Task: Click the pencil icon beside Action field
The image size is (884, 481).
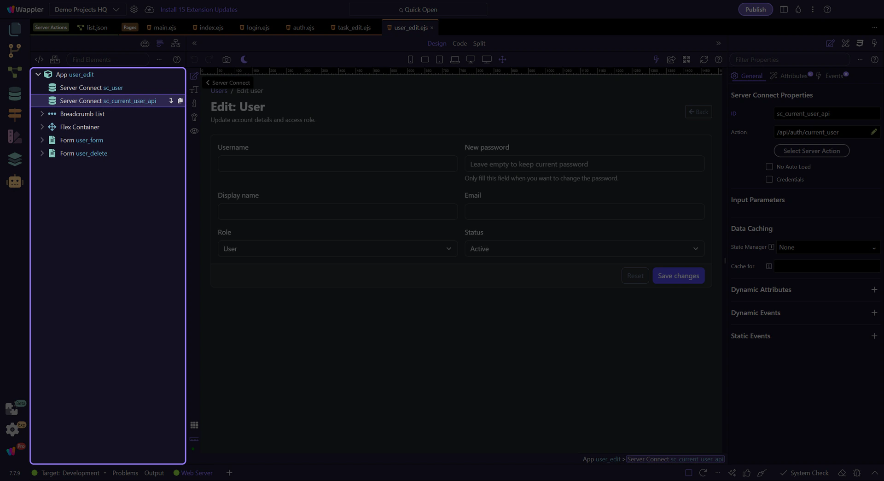Action: coord(873,132)
